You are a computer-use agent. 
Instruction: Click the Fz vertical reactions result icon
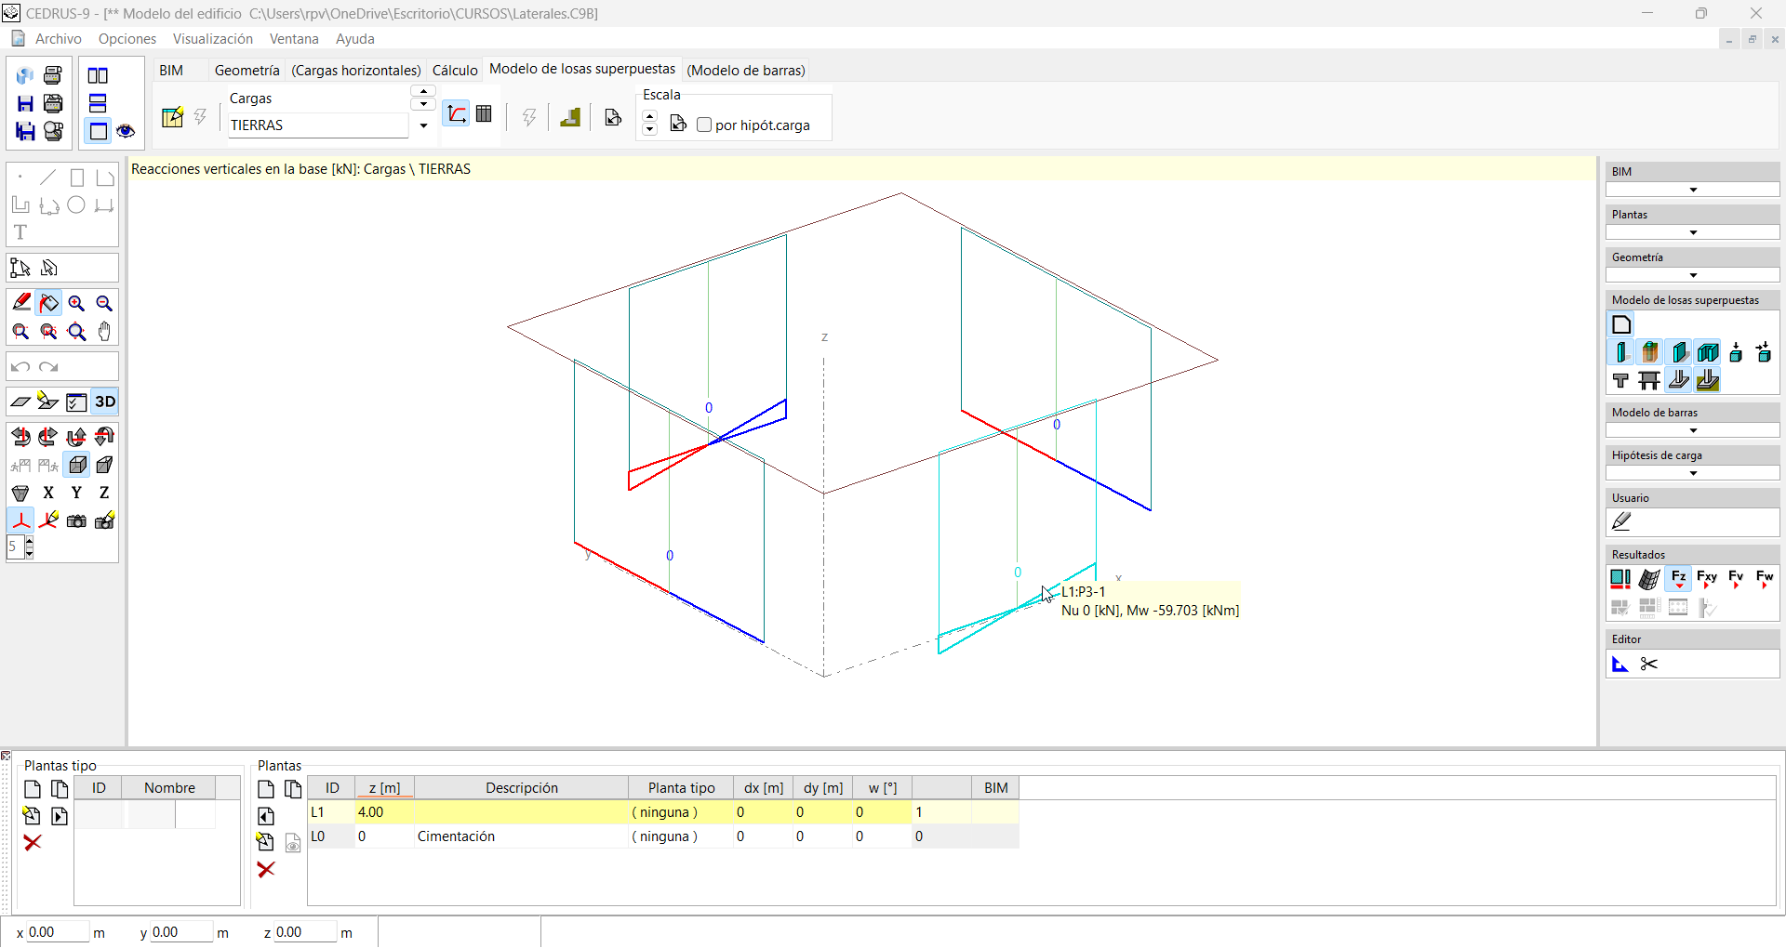pyautogui.click(x=1678, y=579)
